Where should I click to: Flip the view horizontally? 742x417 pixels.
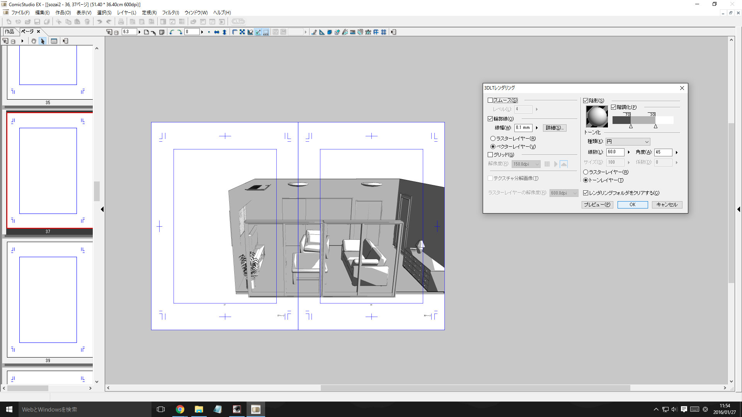[x=216, y=32]
